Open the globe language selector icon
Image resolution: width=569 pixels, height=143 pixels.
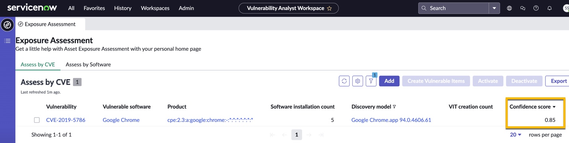point(509,8)
